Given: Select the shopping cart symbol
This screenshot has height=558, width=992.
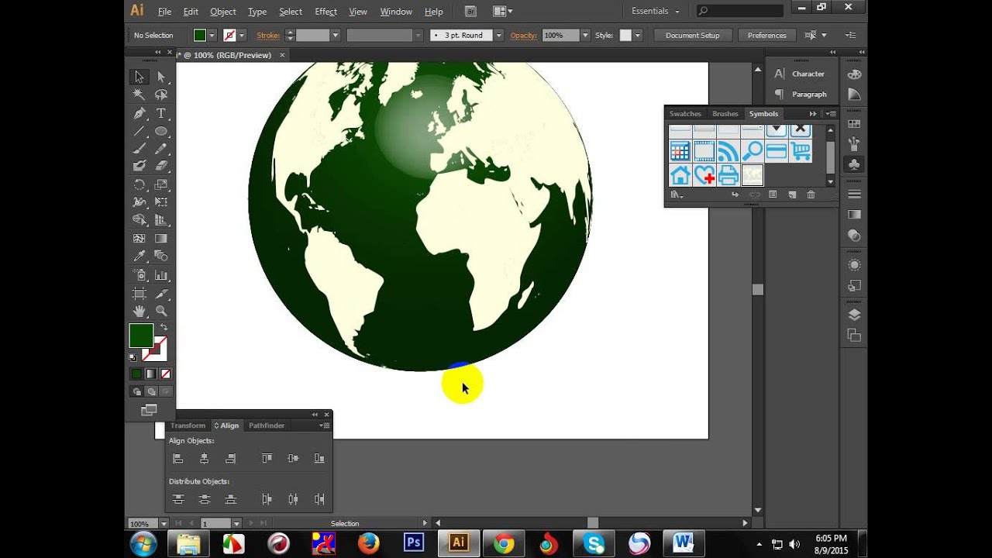Looking at the screenshot, I should (801, 151).
